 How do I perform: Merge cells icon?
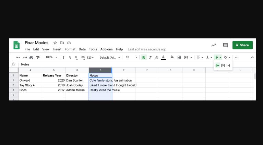[186, 58]
